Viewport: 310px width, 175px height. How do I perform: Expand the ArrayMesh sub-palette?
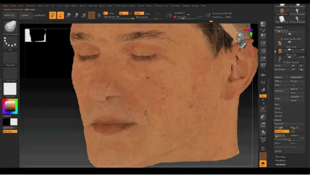coord(280,160)
